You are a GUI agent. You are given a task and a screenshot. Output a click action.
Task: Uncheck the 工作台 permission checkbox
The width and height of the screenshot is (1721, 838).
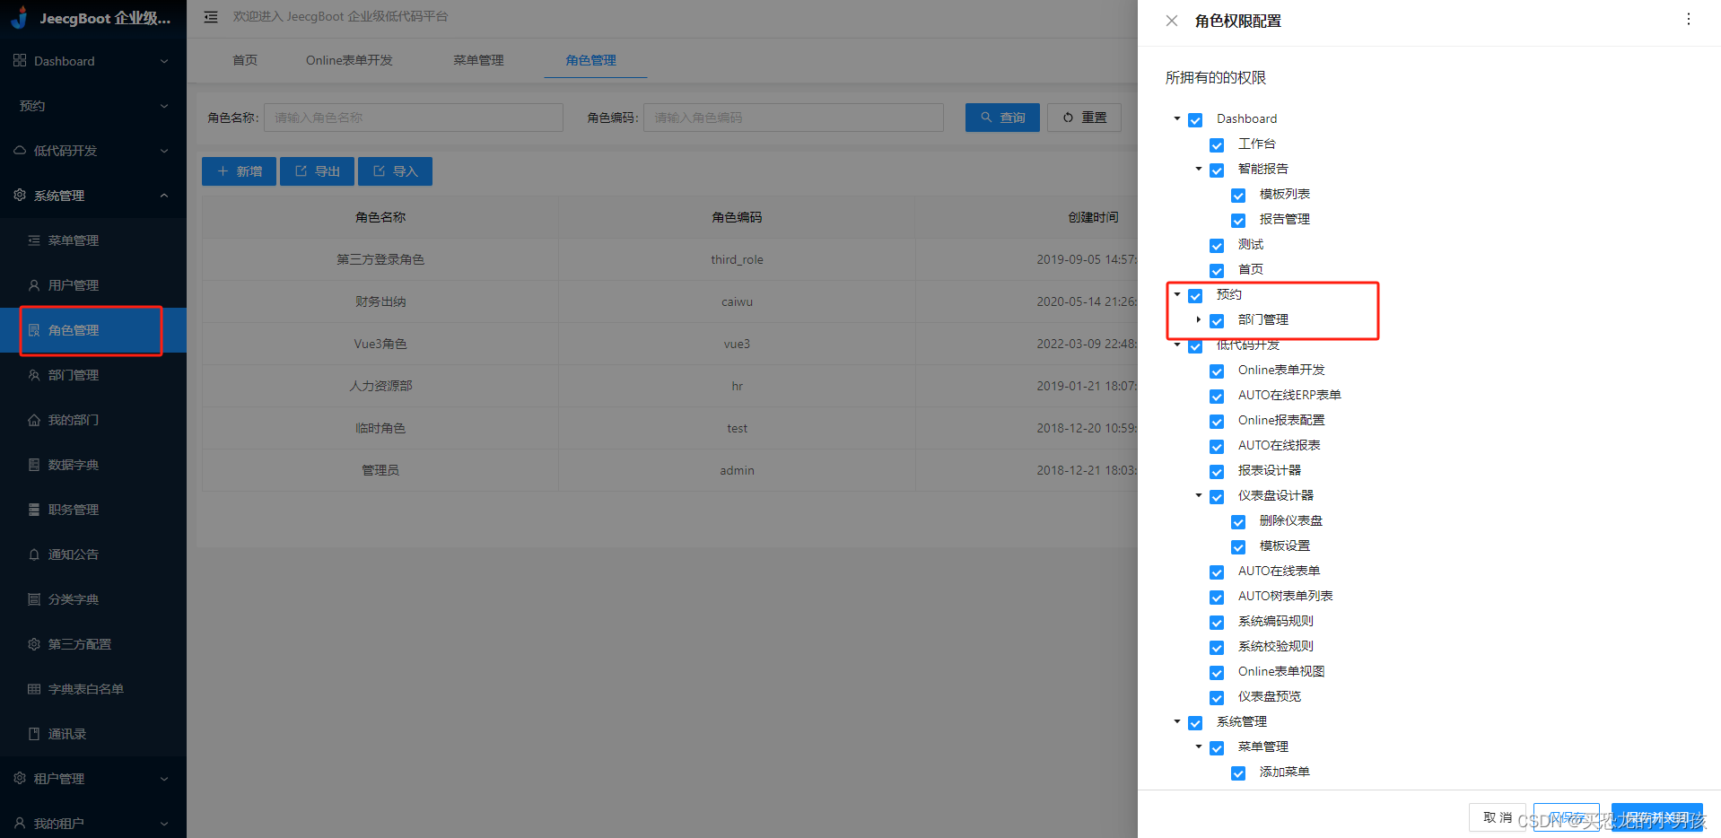tap(1217, 144)
